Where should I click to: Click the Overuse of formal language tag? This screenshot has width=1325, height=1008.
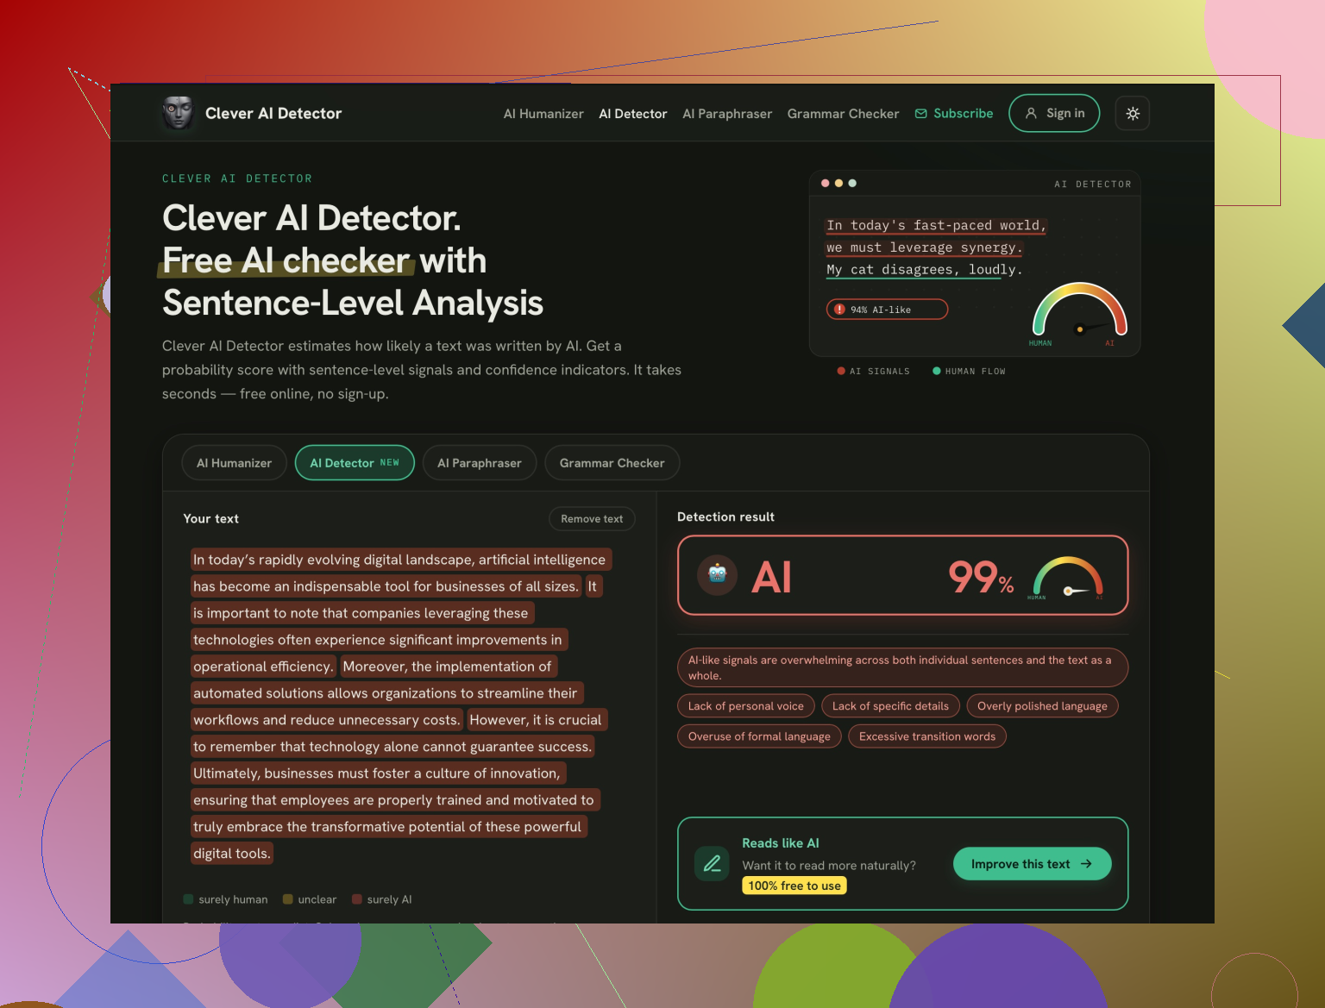[759, 736]
